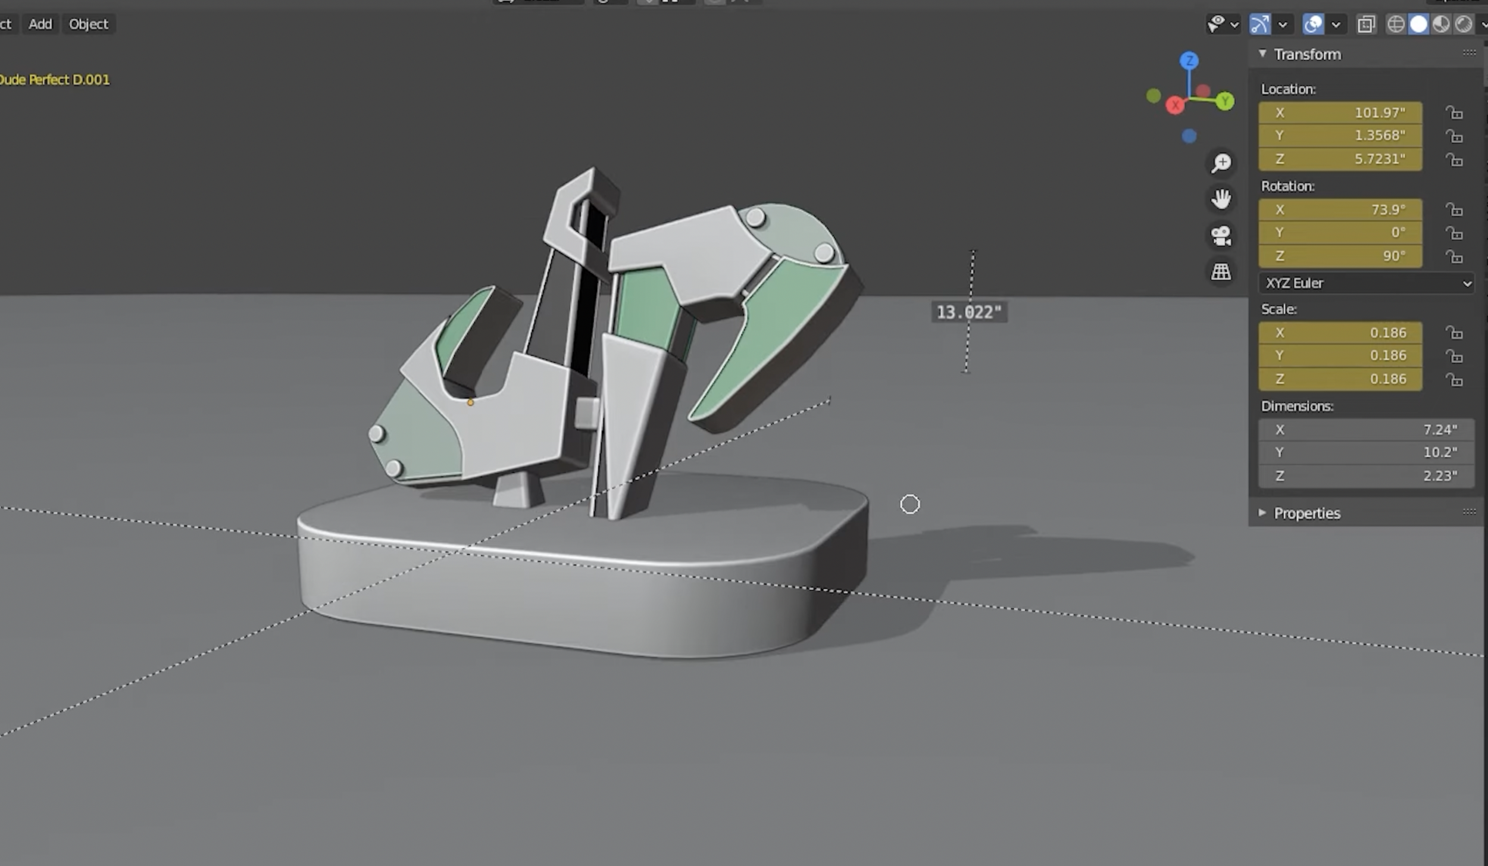Toggle show overlays button
Image resolution: width=1488 pixels, height=866 pixels.
[x=1312, y=24]
